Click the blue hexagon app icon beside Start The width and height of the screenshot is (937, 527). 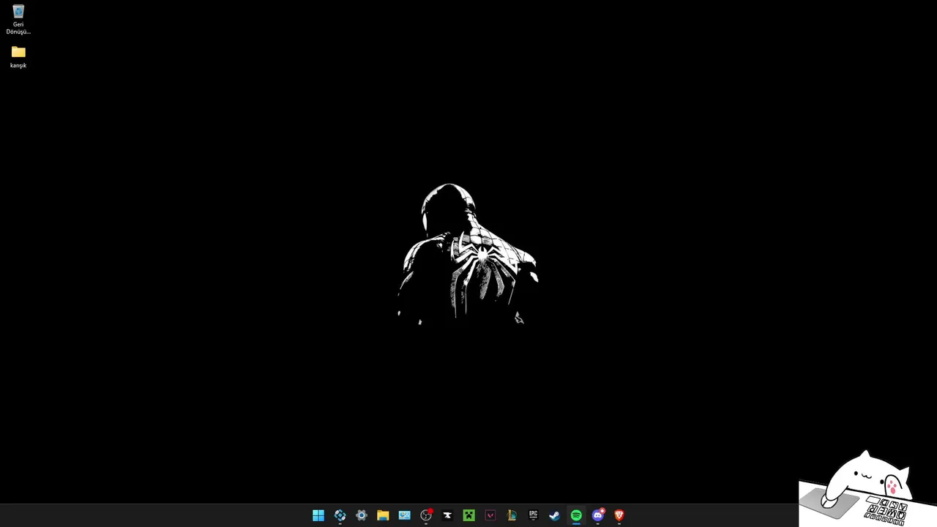coord(340,515)
